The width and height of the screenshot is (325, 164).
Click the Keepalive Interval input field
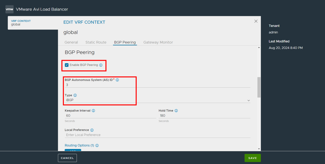(110, 115)
